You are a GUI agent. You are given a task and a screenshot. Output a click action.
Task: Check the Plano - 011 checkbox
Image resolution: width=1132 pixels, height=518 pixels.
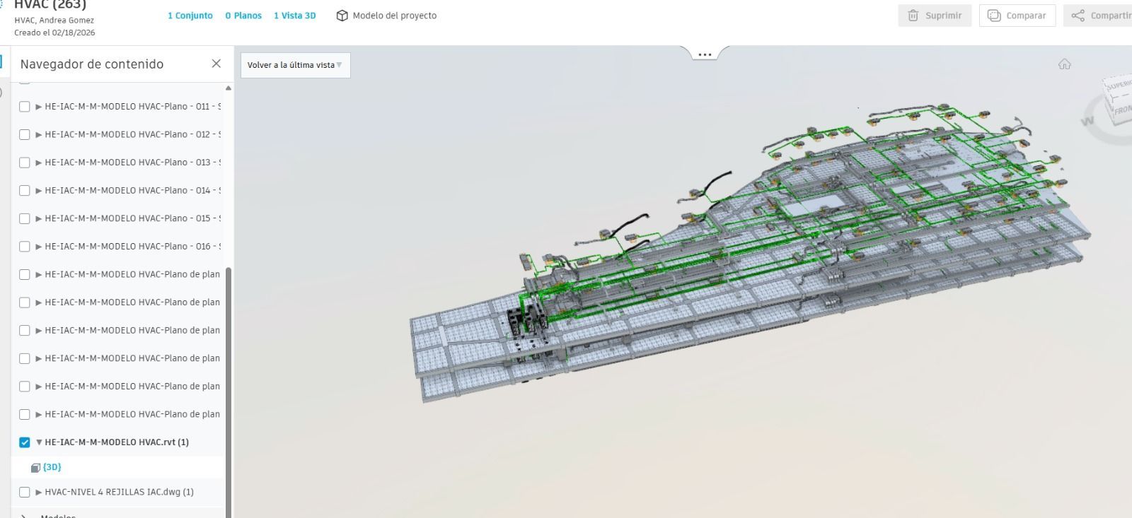pyautogui.click(x=25, y=107)
